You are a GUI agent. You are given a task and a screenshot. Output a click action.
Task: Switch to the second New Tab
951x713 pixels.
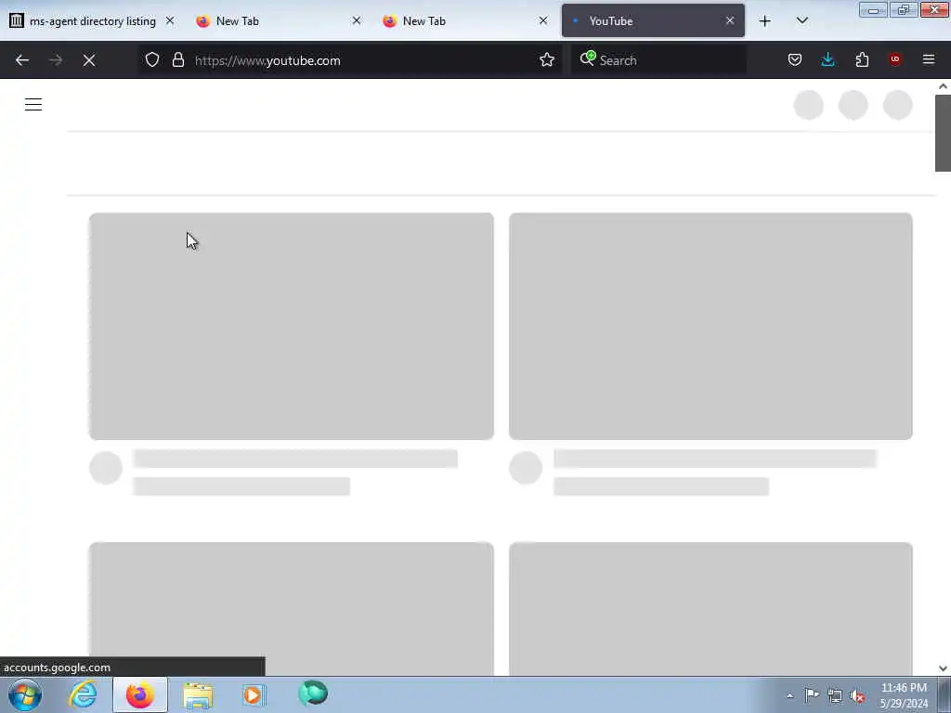pos(464,20)
